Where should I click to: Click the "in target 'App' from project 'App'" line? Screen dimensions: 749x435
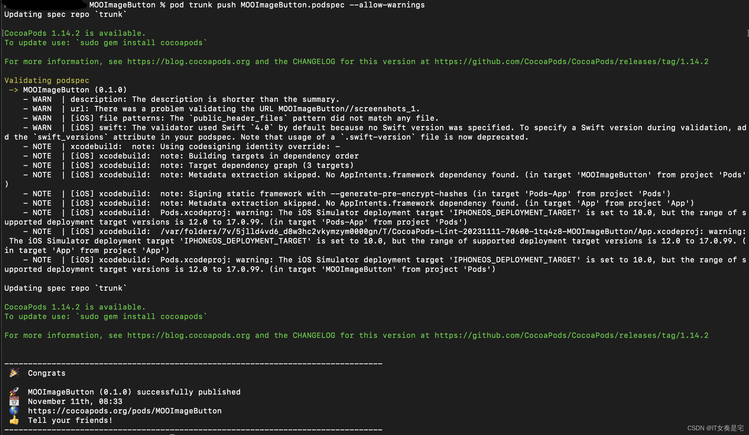tap(87, 250)
